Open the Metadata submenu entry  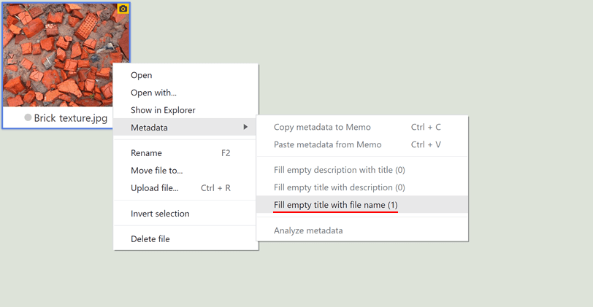(x=185, y=128)
